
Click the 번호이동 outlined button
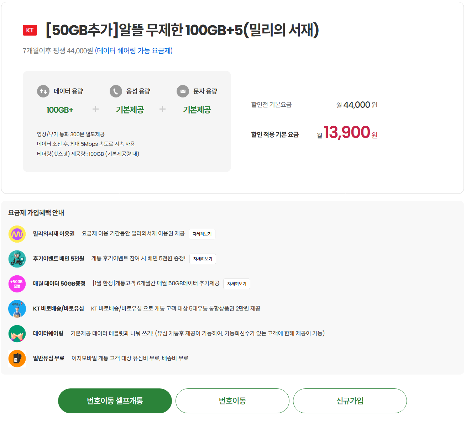232,401
